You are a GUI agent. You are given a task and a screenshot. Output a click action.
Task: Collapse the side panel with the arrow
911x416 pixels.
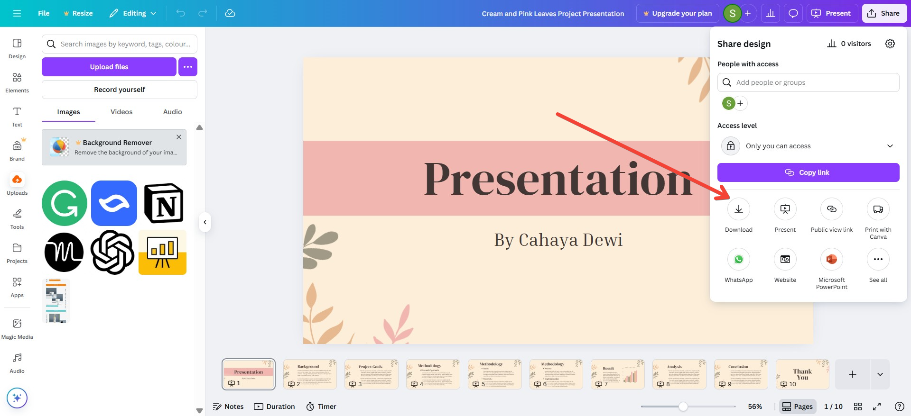(x=205, y=222)
